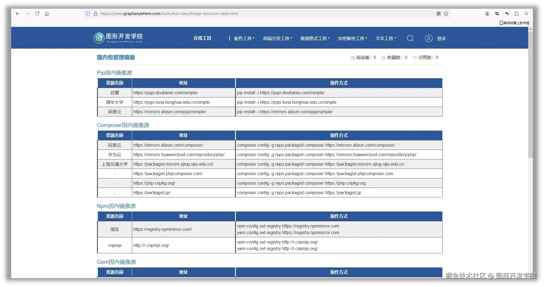Click the Firefox account icon in toolbar

pyautogui.click(x=487, y=14)
